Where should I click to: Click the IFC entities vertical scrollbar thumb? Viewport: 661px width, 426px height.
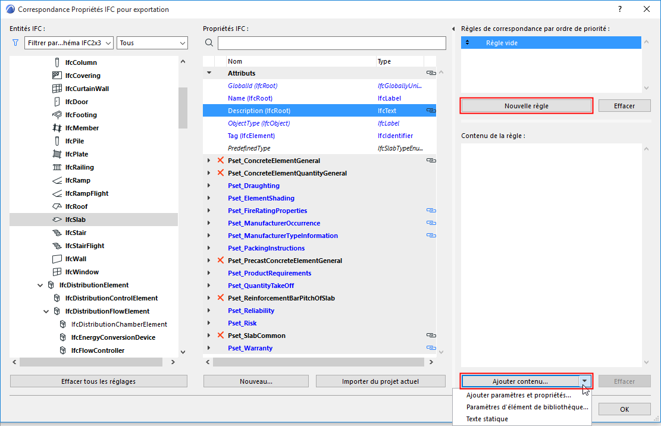coord(183,108)
